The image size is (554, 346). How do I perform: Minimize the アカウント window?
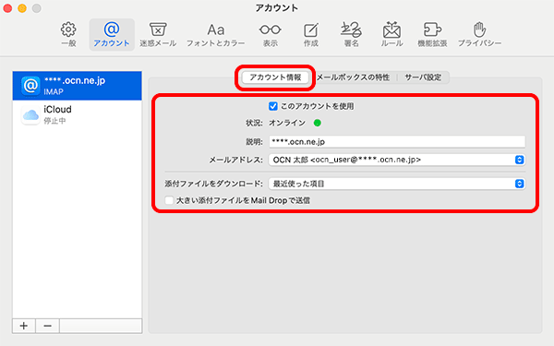tap(22, 8)
